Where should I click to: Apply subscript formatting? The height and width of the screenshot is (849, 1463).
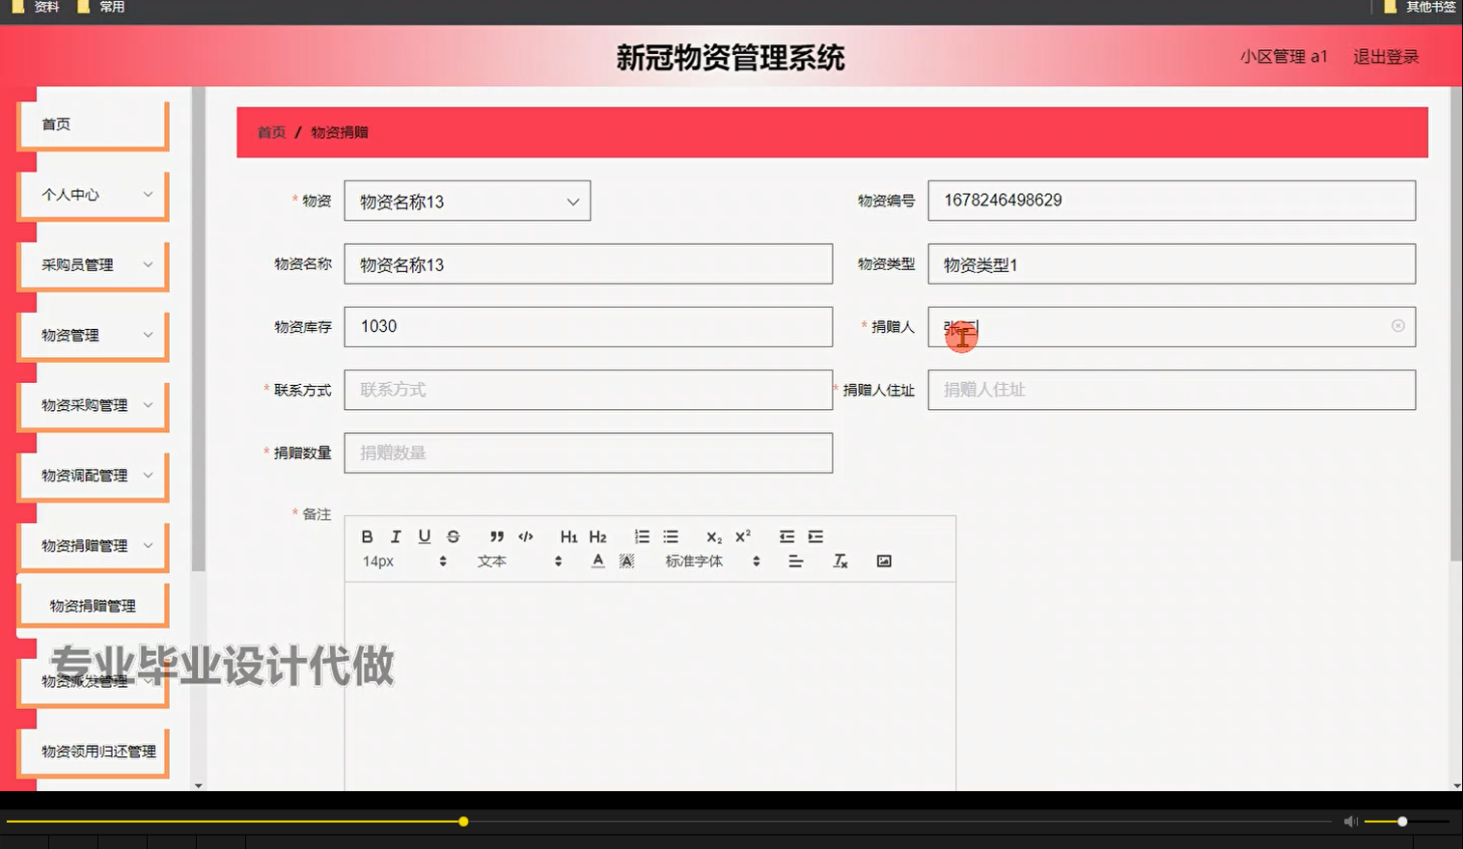point(713,536)
